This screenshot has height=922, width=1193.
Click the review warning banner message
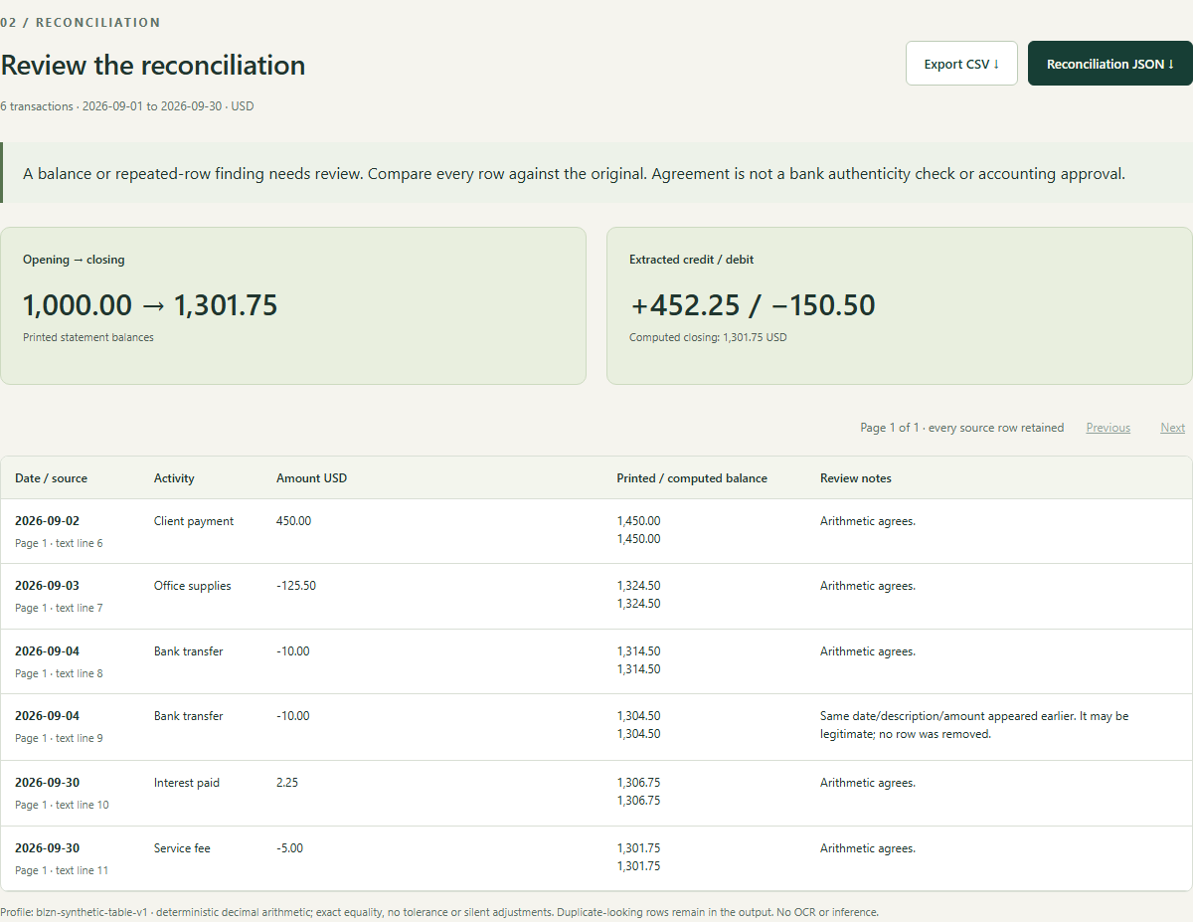[574, 173]
